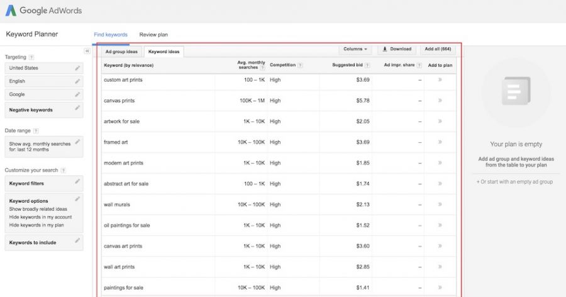Add 'framed art' to plan

(440, 142)
